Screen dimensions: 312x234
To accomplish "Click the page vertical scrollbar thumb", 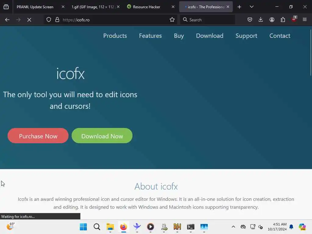I will point(310,52).
